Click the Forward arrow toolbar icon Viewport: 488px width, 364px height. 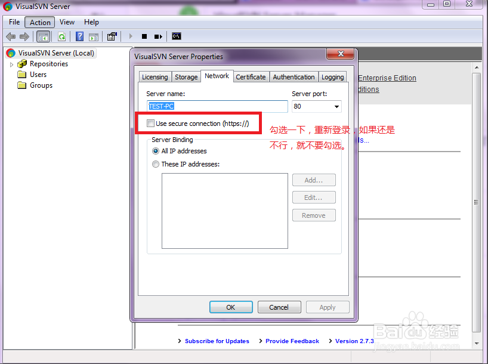[x=24, y=37]
